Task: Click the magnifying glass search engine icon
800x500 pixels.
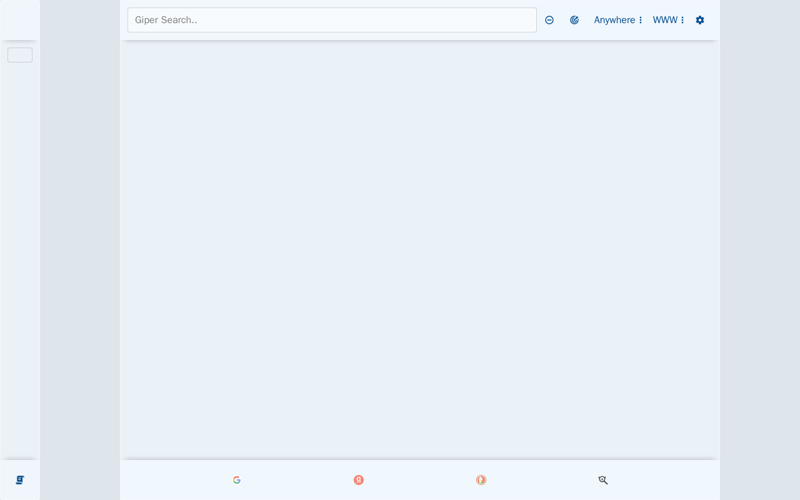Action: (603, 480)
